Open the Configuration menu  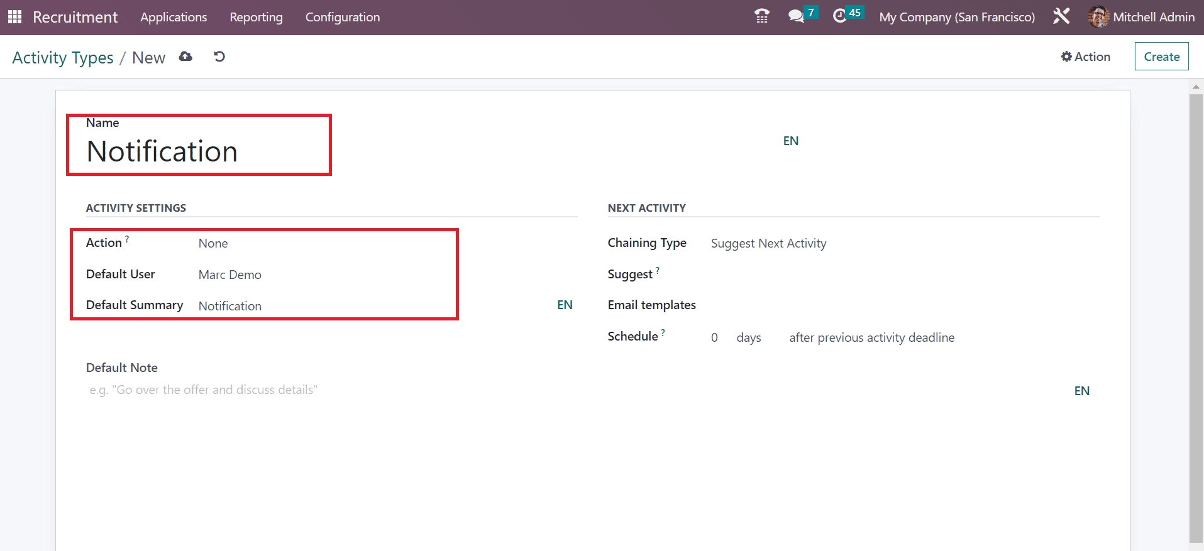pos(343,17)
